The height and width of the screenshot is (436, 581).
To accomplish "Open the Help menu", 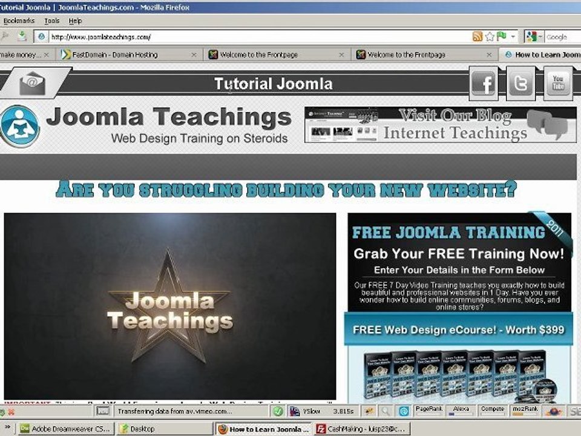I will tap(75, 21).
